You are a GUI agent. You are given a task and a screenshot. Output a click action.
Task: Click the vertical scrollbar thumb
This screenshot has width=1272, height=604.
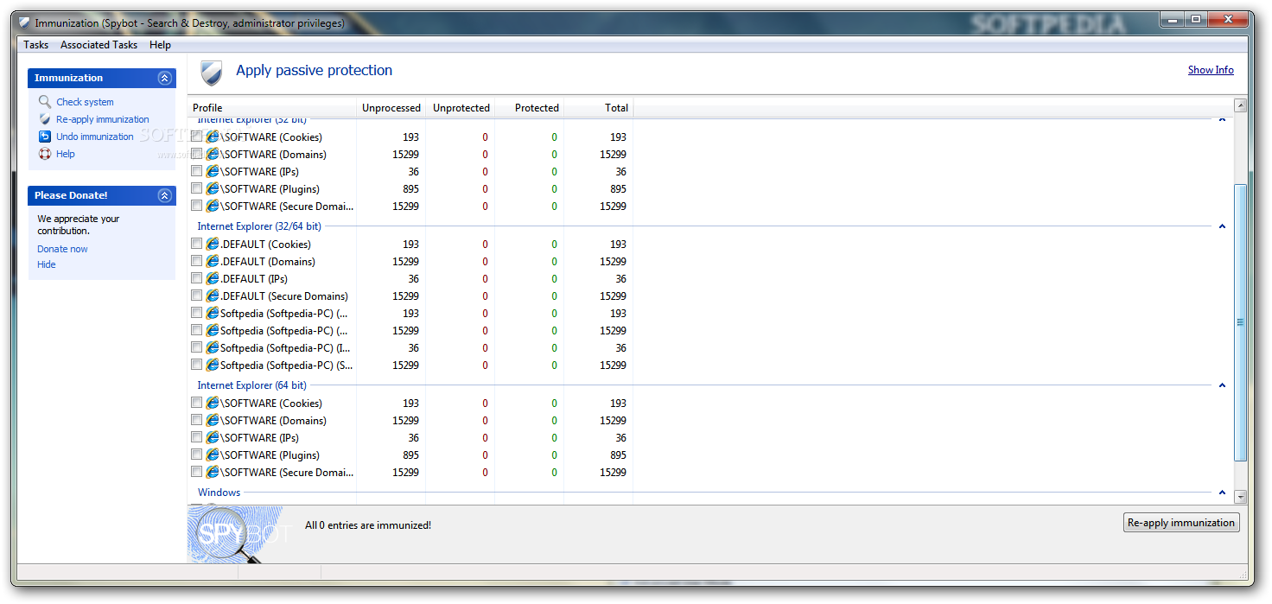coord(1241,322)
